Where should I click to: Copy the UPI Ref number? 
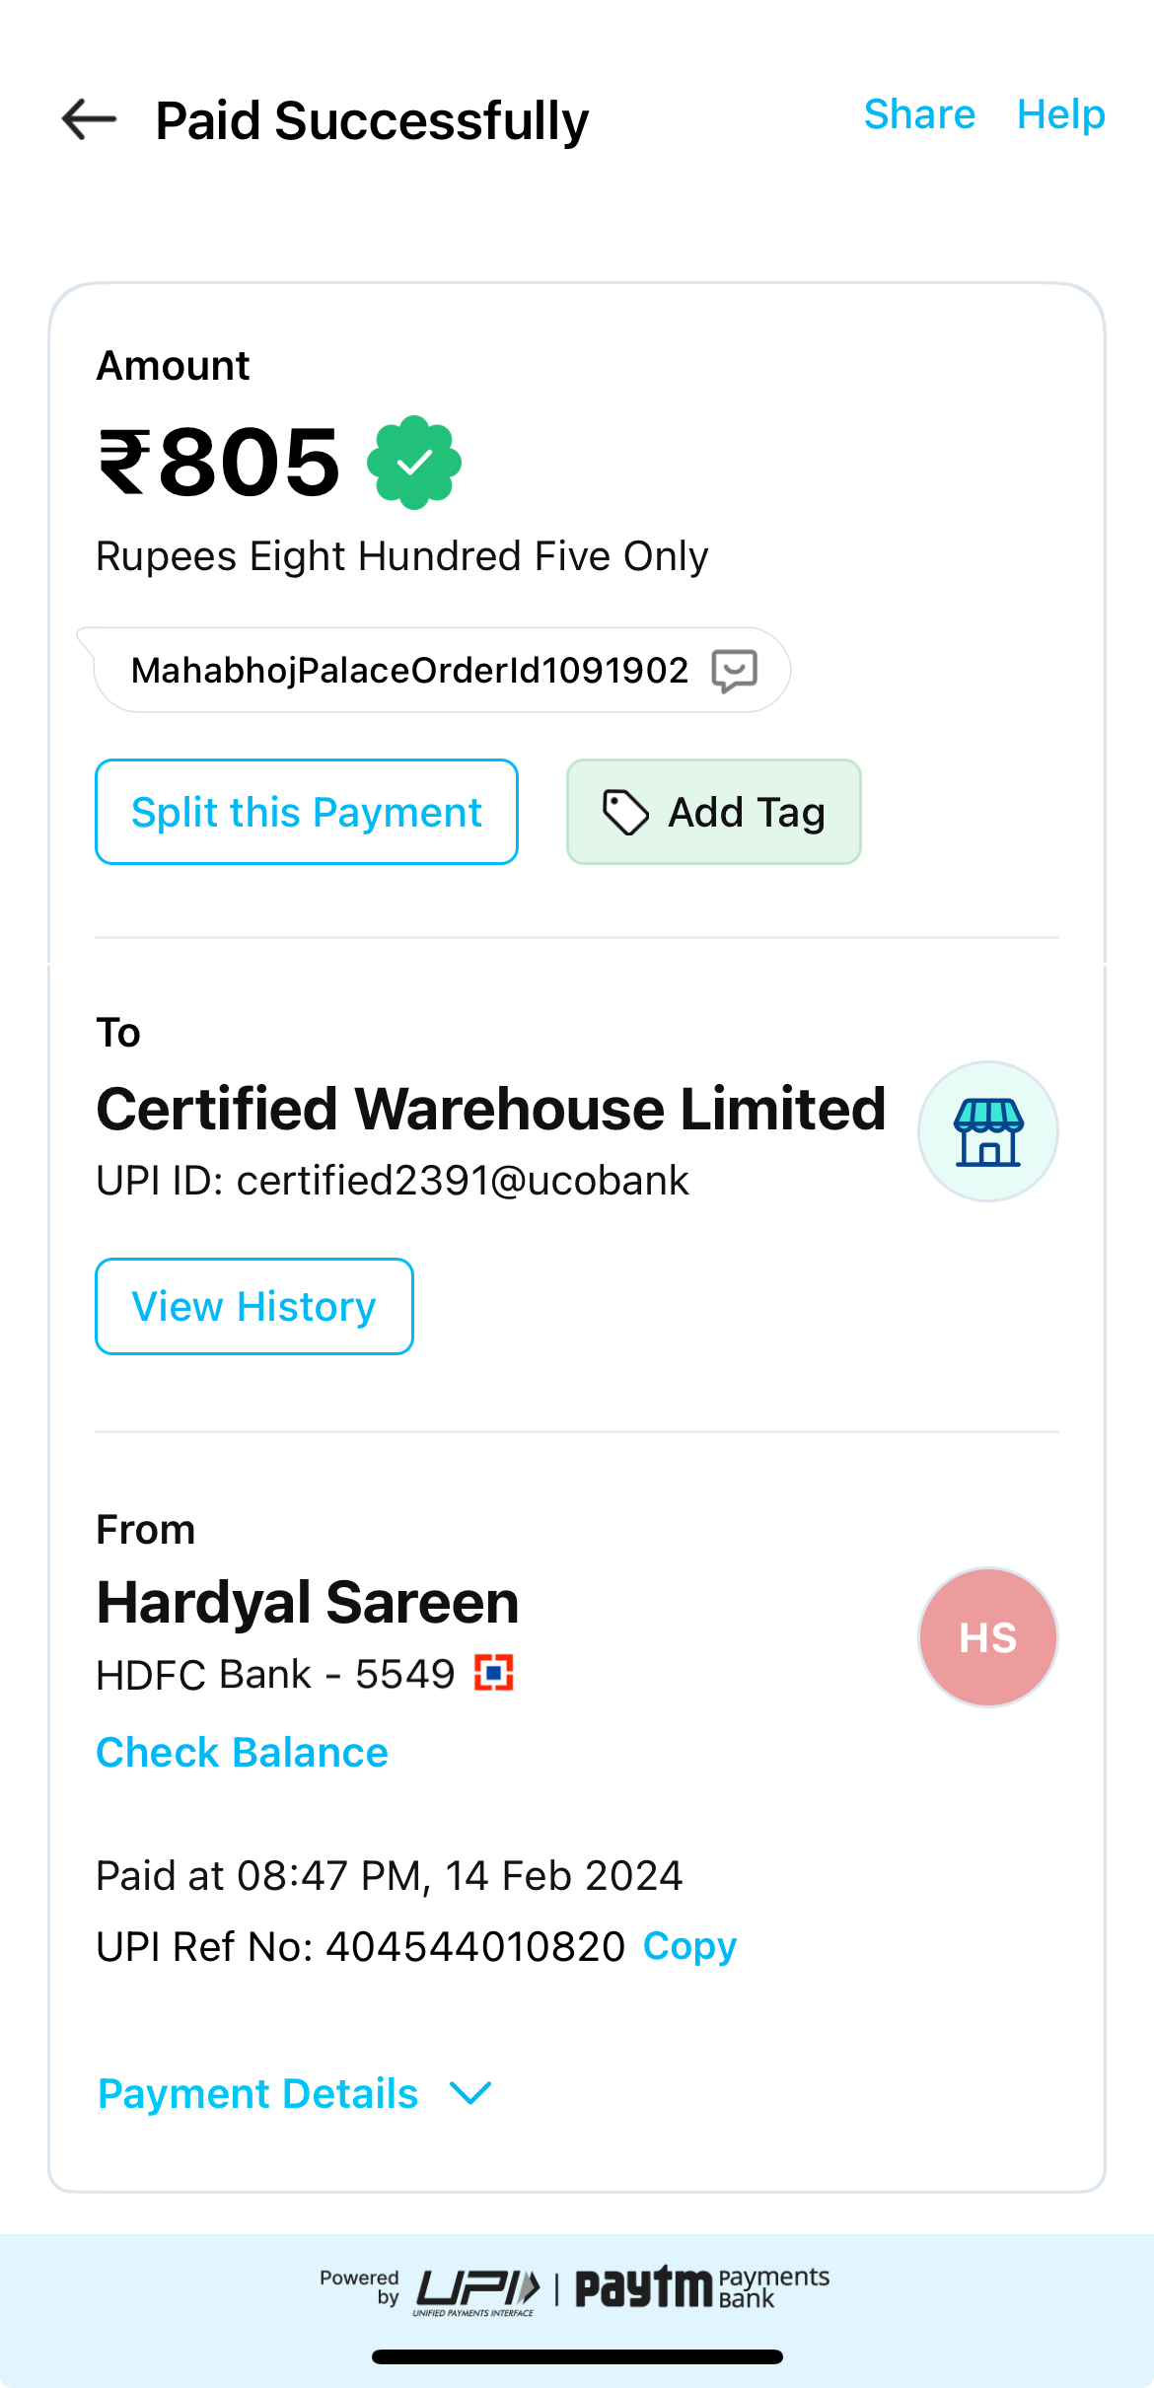click(689, 1946)
